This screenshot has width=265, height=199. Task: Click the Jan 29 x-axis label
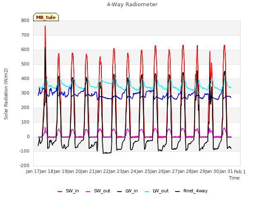pos(198,172)
